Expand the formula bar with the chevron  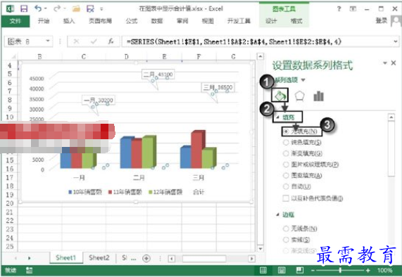396,41
